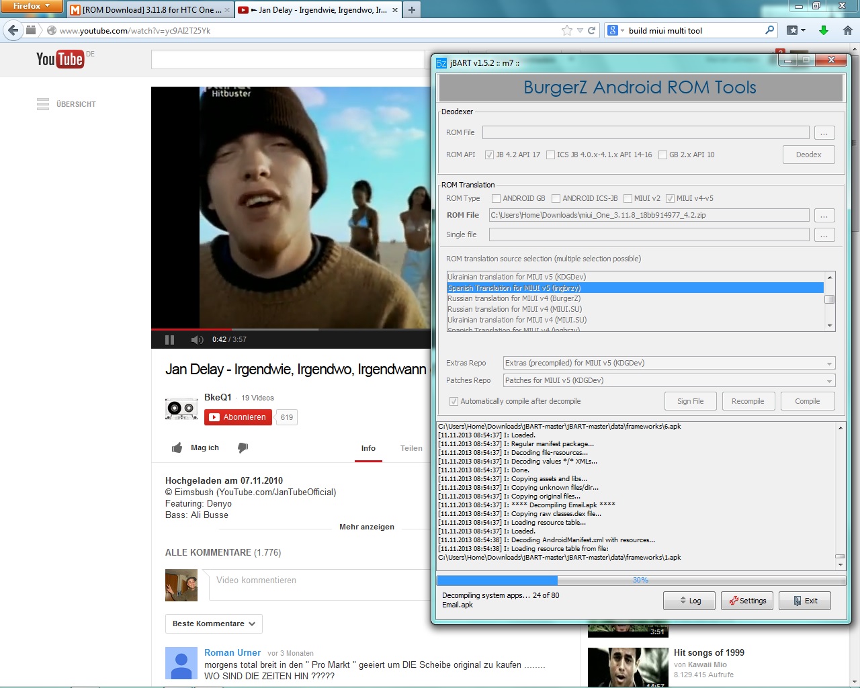Select Russian translation for MIUI v4 (MIUI.SU)
Viewport: 860px width, 688px height.
click(635, 309)
